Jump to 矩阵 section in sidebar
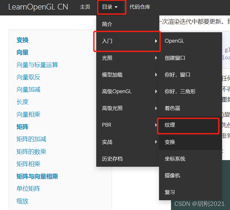 click(22, 127)
